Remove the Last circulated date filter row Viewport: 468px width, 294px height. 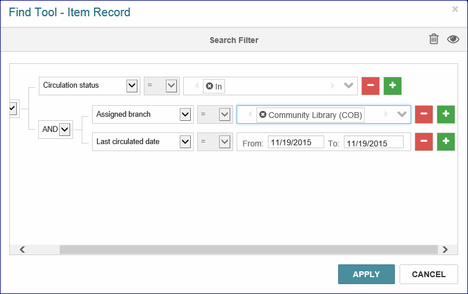pyautogui.click(x=424, y=142)
